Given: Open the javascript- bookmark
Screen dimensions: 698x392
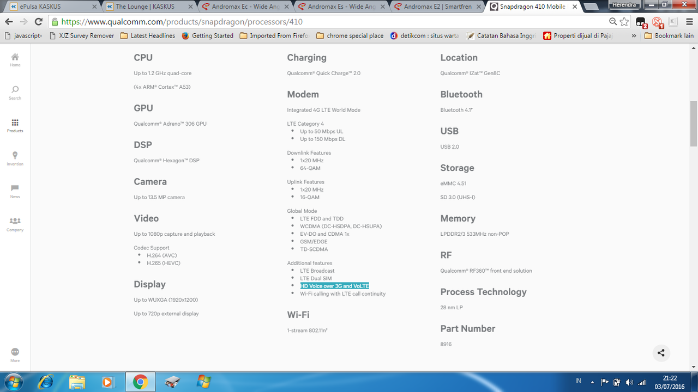Looking at the screenshot, I should click(x=24, y=35).
